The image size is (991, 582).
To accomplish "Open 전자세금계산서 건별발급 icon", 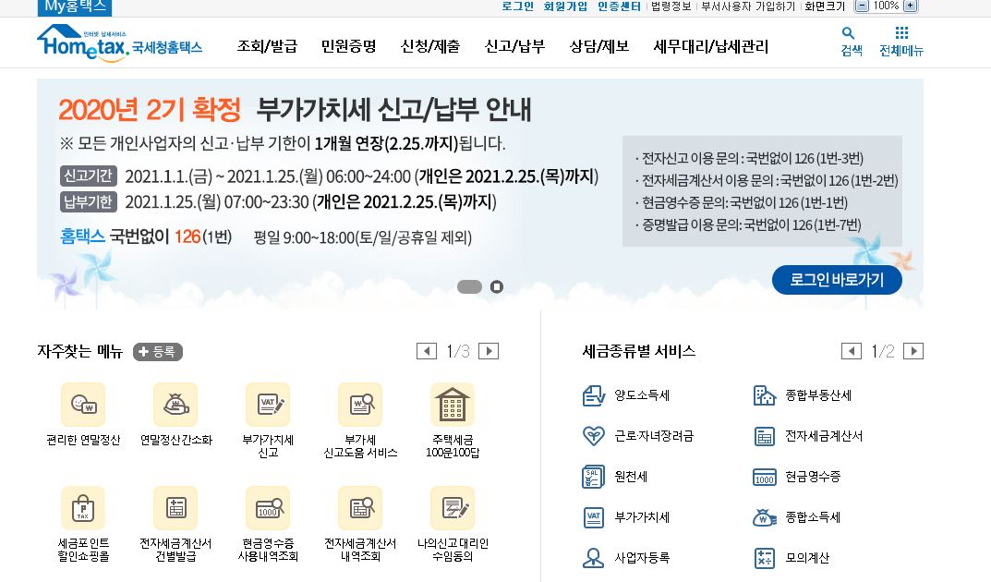I will click(x=175, y=508).
